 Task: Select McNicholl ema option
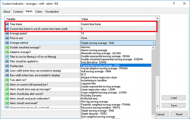coord(89,98)
